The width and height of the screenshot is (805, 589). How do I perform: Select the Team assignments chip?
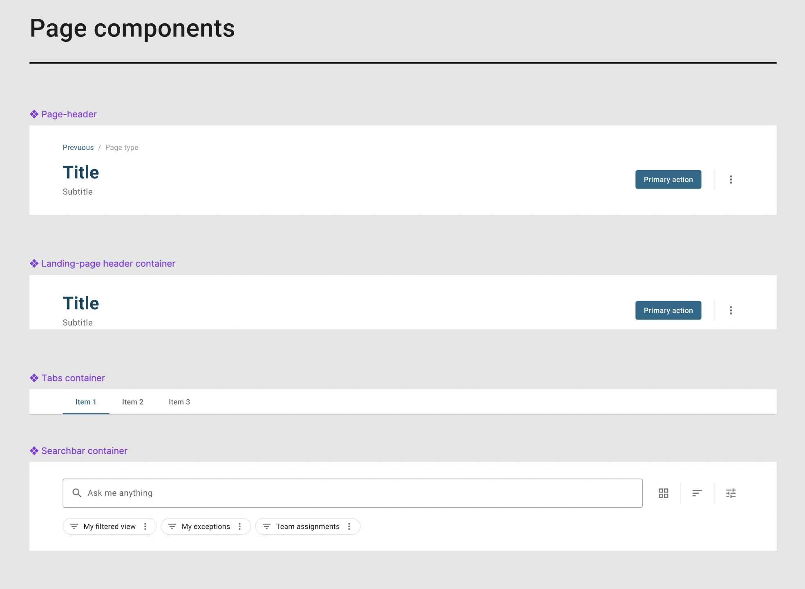click(x=308, y=526)
